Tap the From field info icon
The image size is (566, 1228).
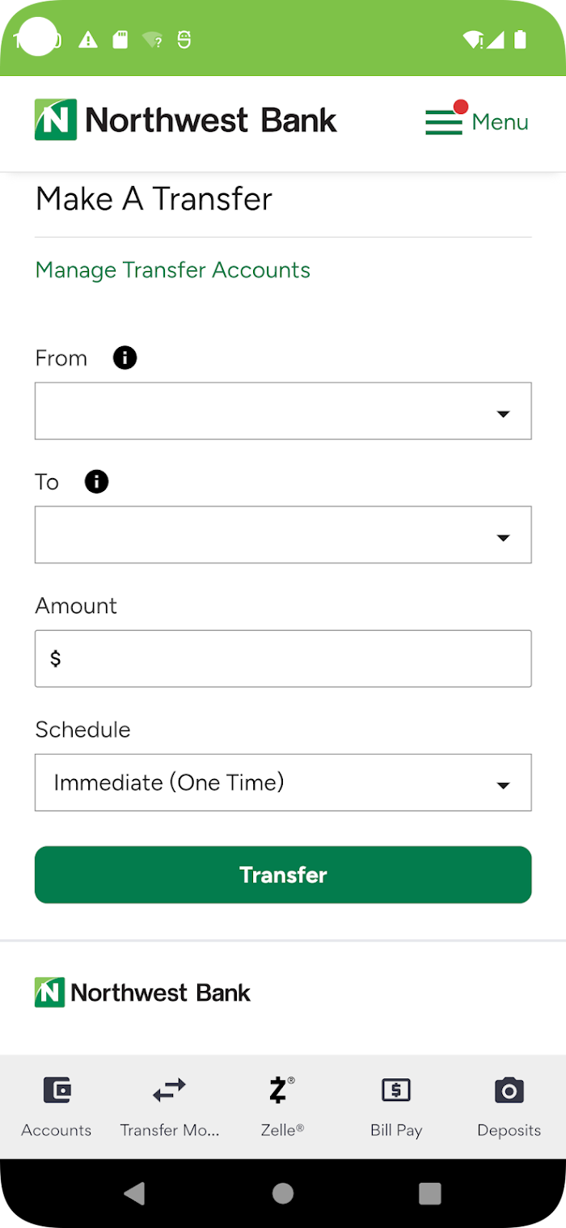tap(125, 358)
